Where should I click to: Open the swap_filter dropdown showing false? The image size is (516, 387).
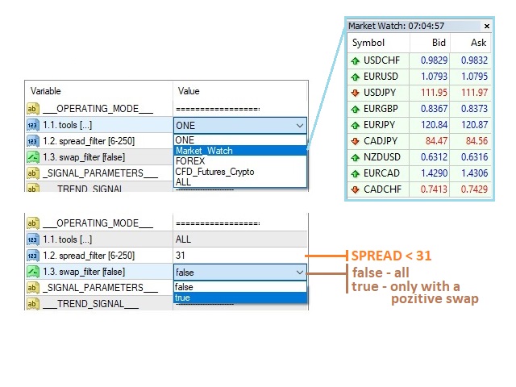pyautogui.click(x=240, y=273)
